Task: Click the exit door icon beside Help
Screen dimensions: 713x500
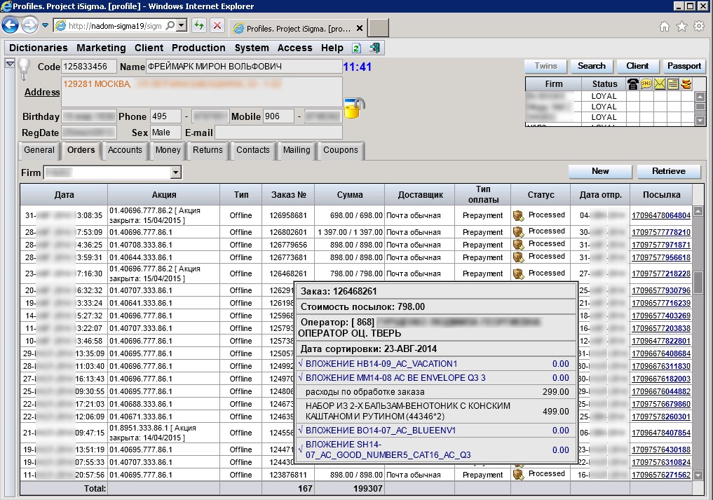Action: [x=374, y=48]
